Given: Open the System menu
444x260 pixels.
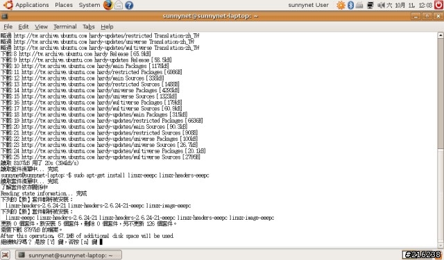Looking at the screenshot, I should coord(89,5).
